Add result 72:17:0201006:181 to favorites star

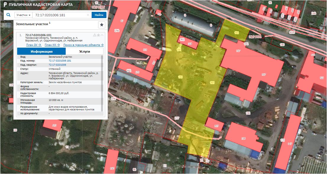point(98,35)
